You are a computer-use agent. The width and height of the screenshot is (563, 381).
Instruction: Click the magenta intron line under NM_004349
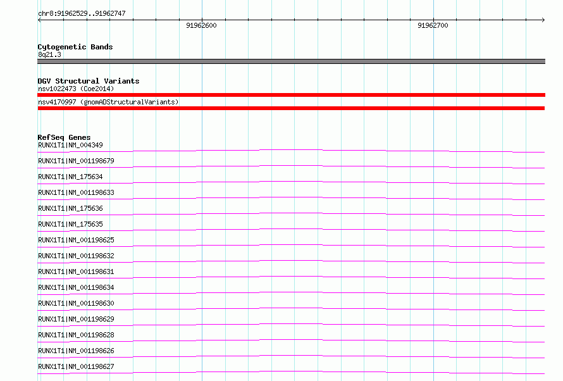291,150
